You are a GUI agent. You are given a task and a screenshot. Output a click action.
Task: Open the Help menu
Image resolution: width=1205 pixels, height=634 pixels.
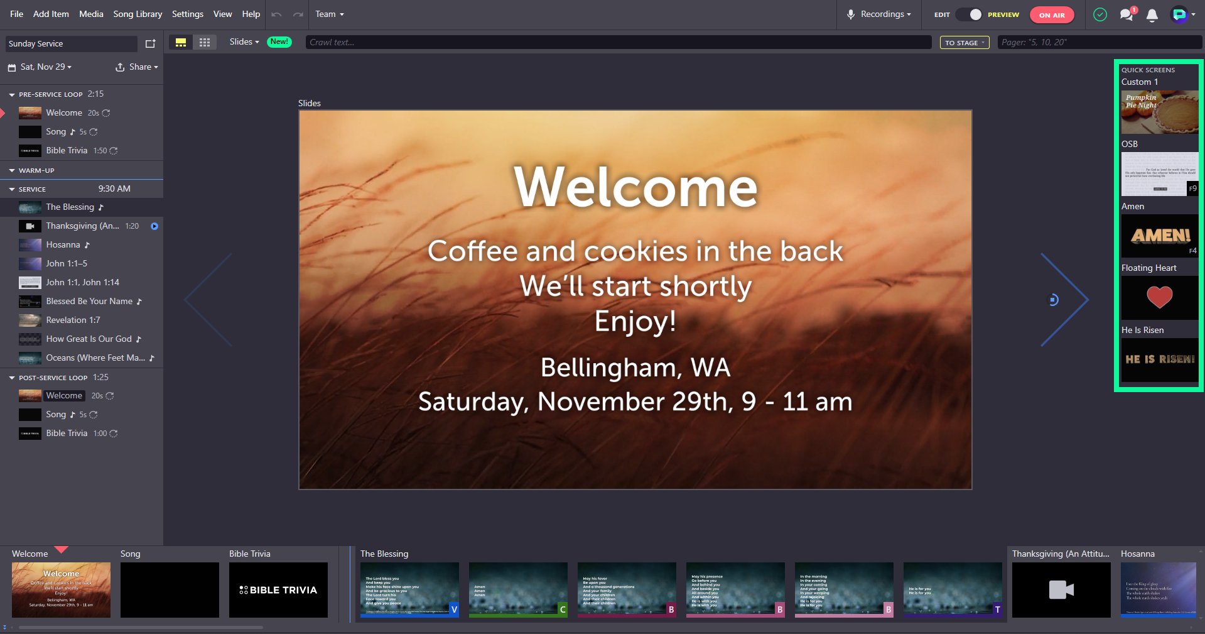[x=251, y=14]
